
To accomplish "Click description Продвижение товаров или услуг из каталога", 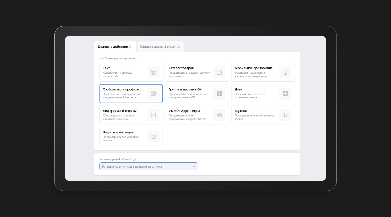I will [190, 75].
